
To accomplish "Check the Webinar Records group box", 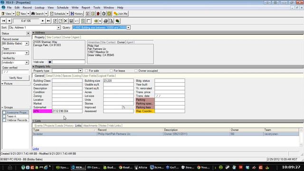I will (4, 120).
